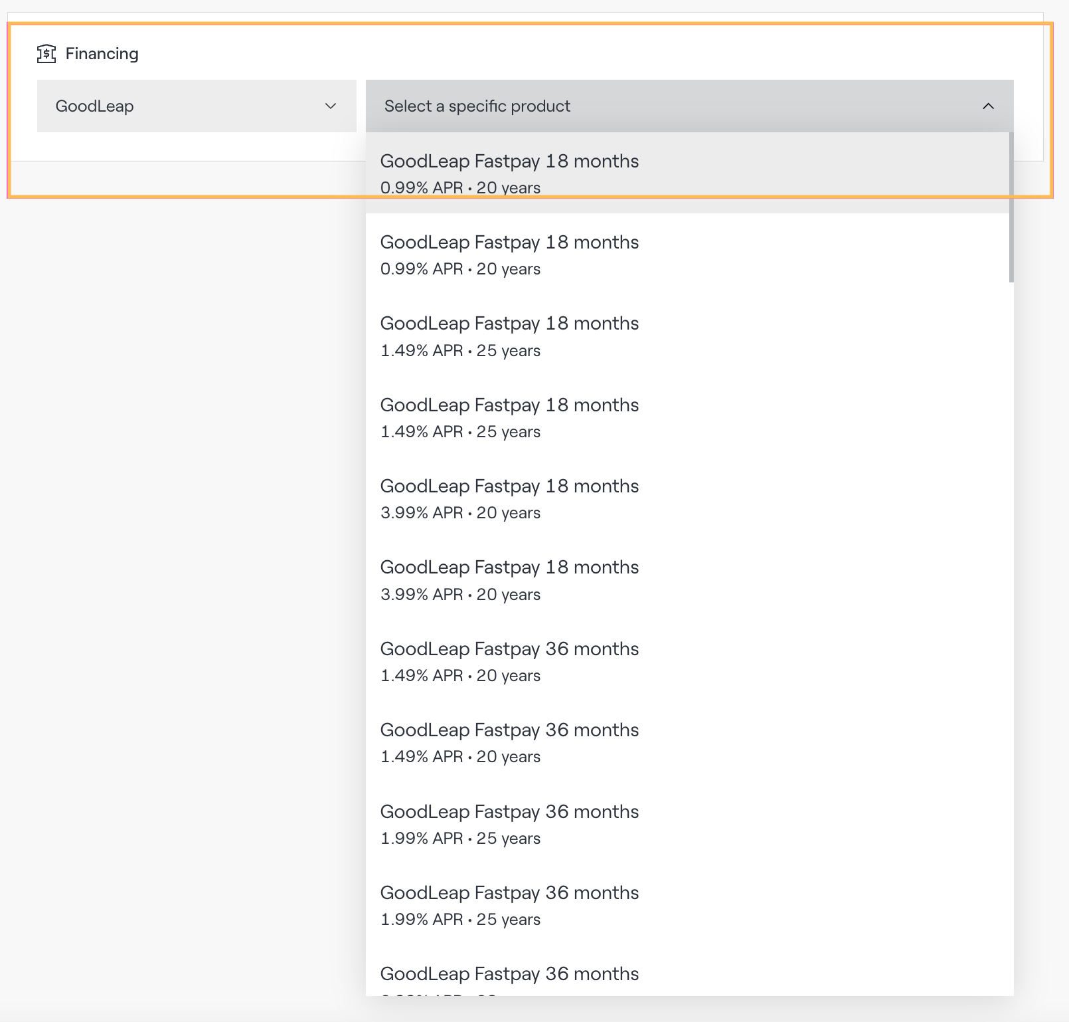Select first Fastpay 36 months 1.49% APR option
This screenshot has width=1069, height=1022.
click(687, 661)
